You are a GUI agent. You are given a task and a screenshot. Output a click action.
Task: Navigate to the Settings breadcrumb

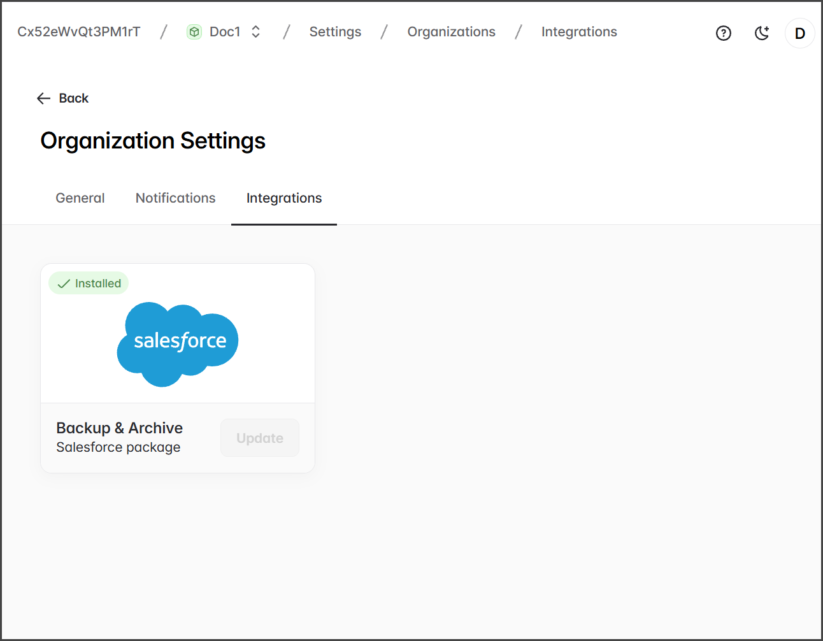point(335,32)
